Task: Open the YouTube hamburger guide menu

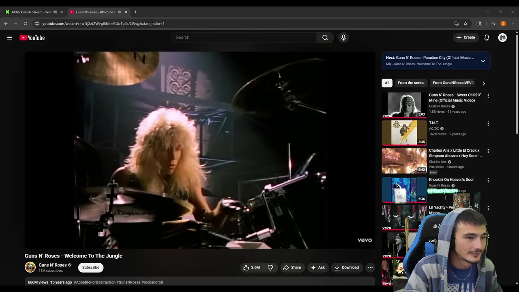Action: click(10, 38)
